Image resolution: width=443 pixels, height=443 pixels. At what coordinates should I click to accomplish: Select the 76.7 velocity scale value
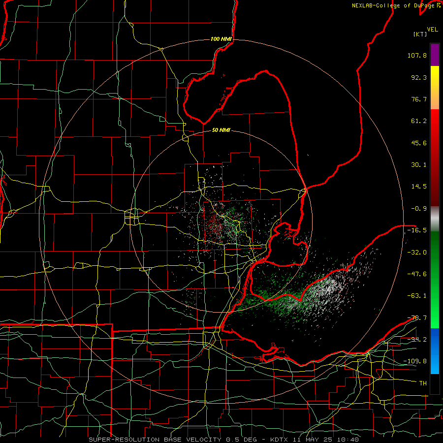(419, 99)
